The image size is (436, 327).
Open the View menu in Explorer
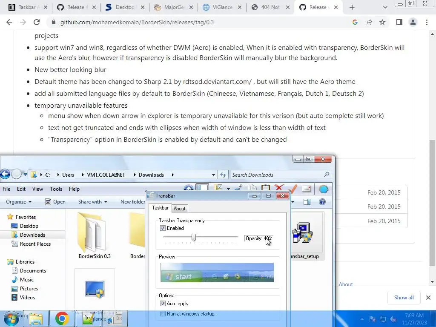[37, 189]
